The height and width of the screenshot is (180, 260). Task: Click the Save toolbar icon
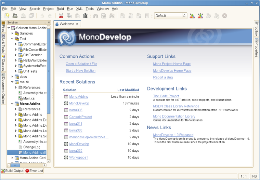pyautogui.click(x=23, y=16)
